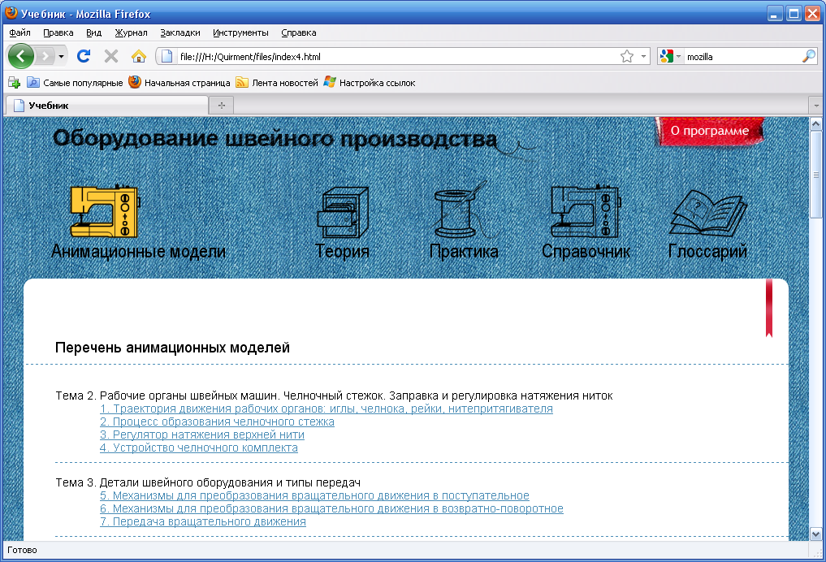
Task: Click the add bookmark icon in bookmarks toolbar
Action: tap(15, 83)
